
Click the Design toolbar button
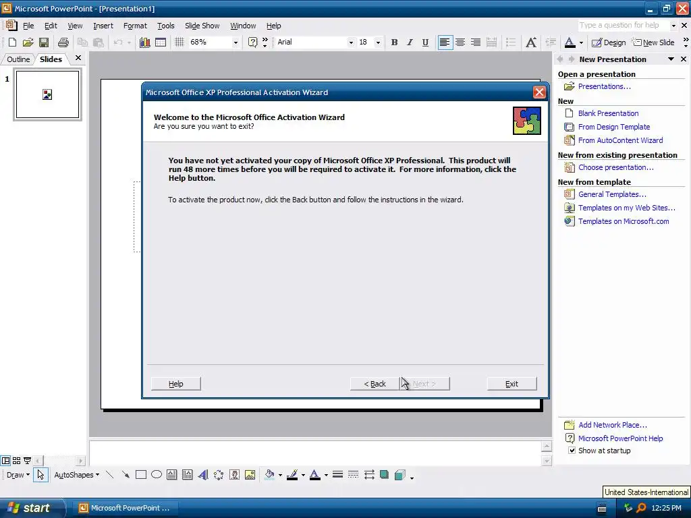pos(609,42)
